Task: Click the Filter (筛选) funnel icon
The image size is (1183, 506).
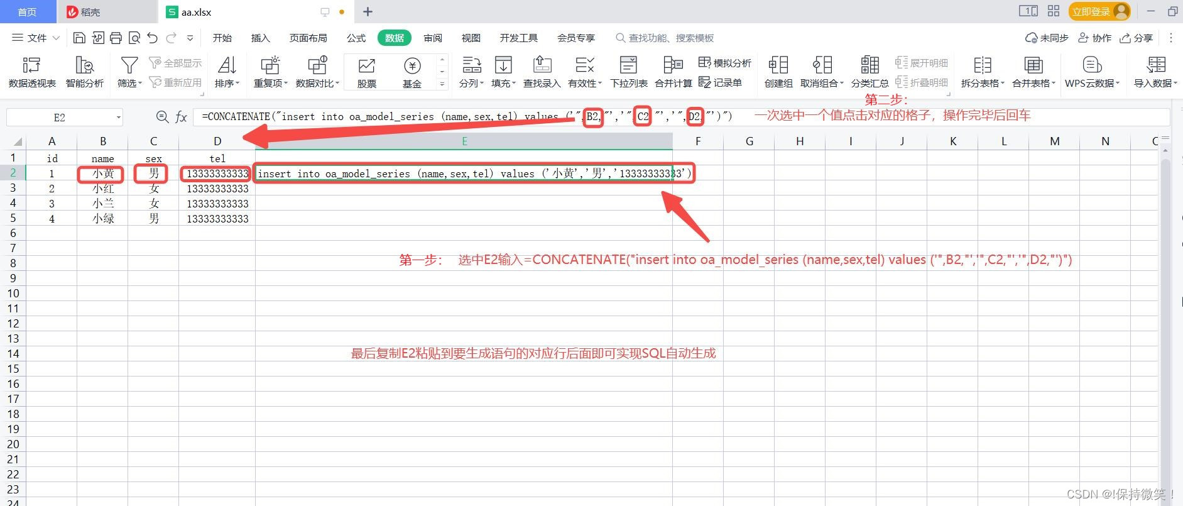Action: click(x=129, y=65)
